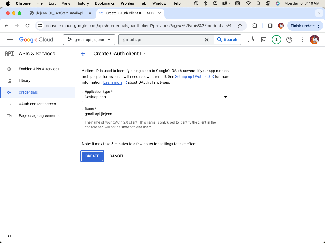The height and width of the screenshot is (243, 325).
Task: Open OAuth consent screen page
Action: pos(37,104)
